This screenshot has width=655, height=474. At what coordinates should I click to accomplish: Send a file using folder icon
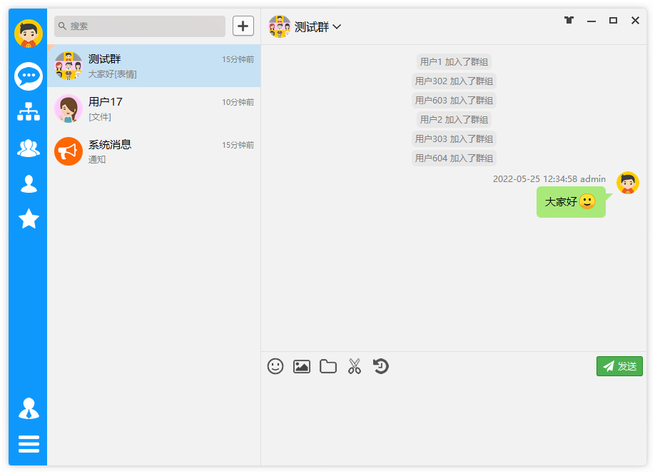pyautogui.click(x=328, y=367)
